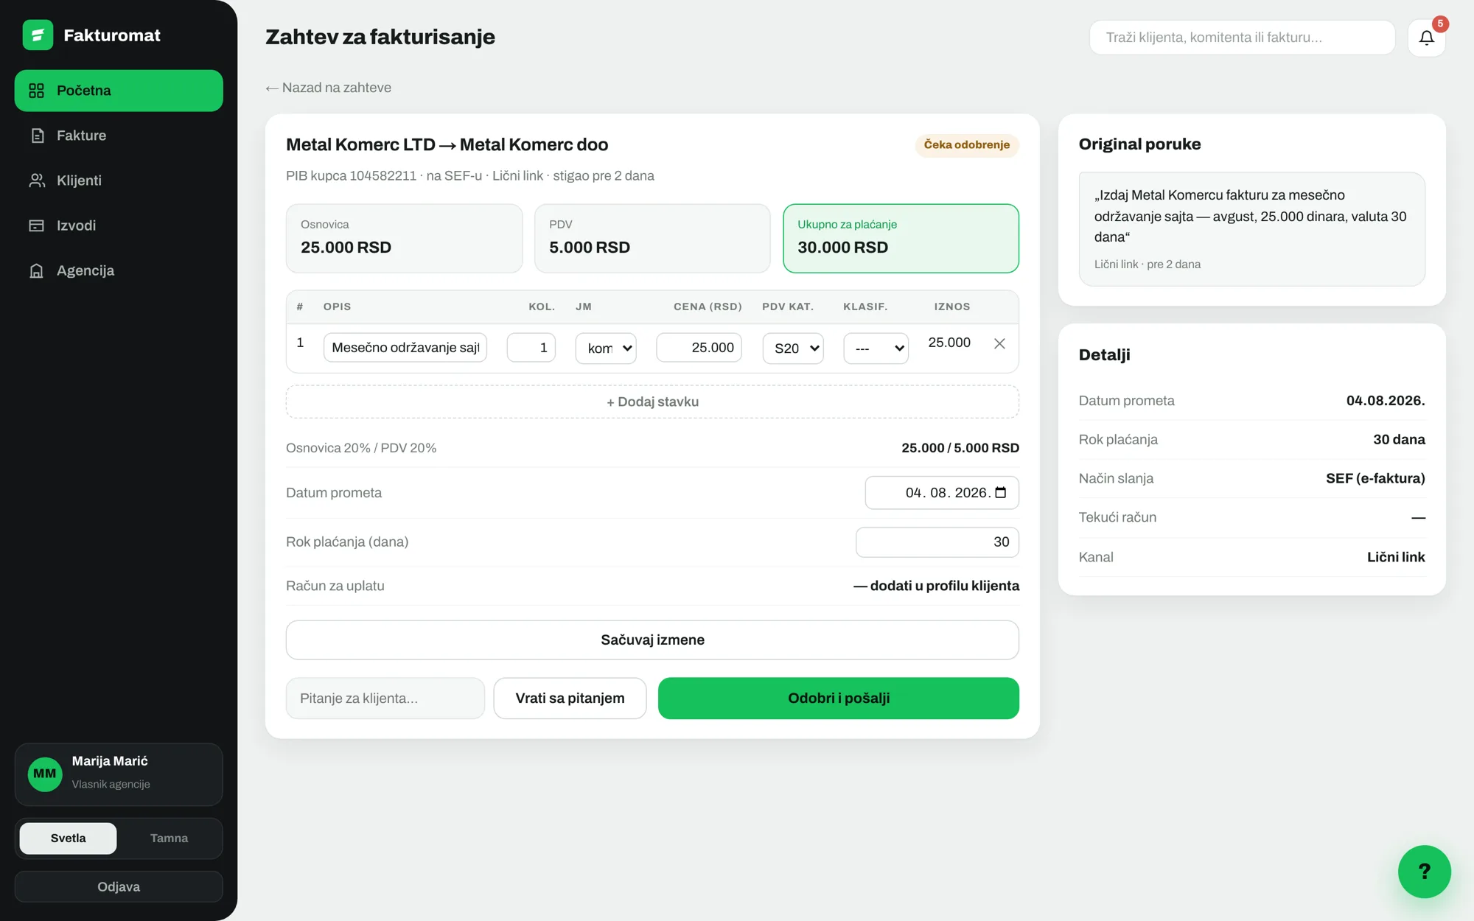Expand the JM unit dropdown showing kom
This screenshot has width=1474, height=921.
point(606,348)
